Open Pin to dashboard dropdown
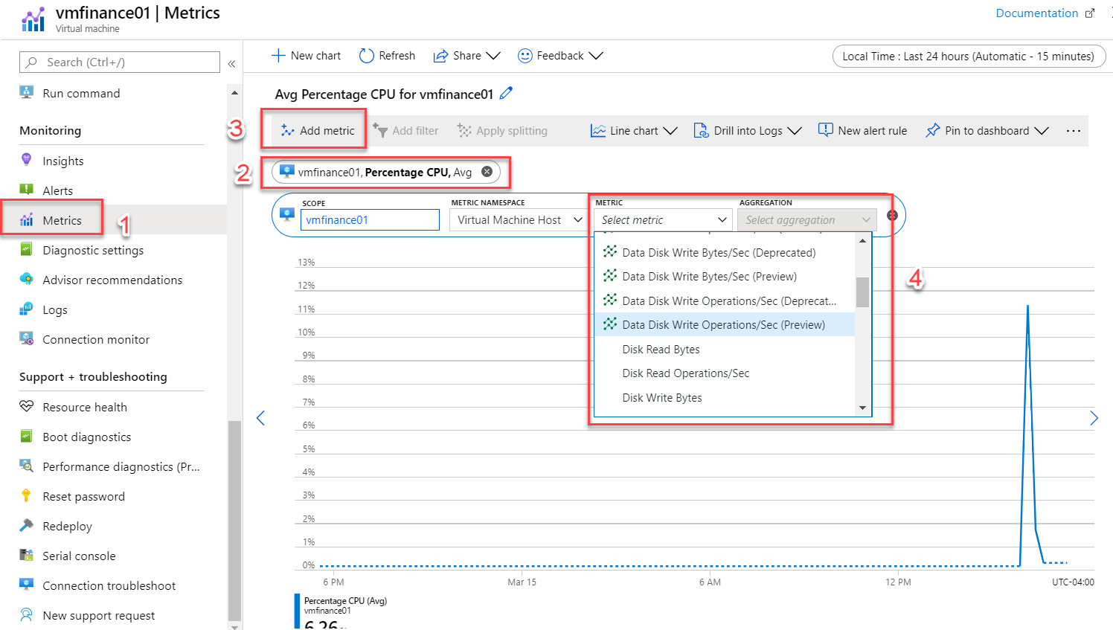This screenshot has width=1113, height=630. click(x=987, y=131)
